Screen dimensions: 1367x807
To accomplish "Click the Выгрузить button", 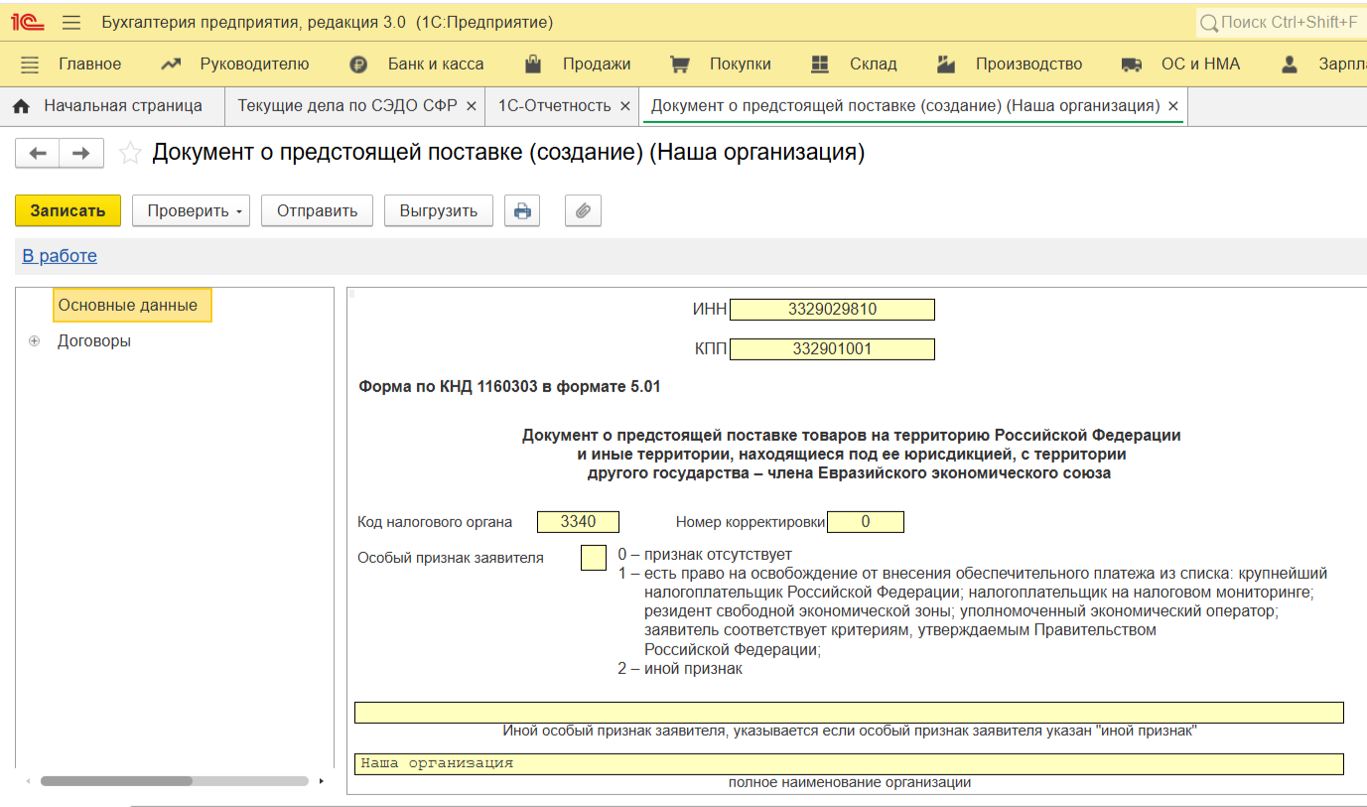I will (x=439, y=210).
